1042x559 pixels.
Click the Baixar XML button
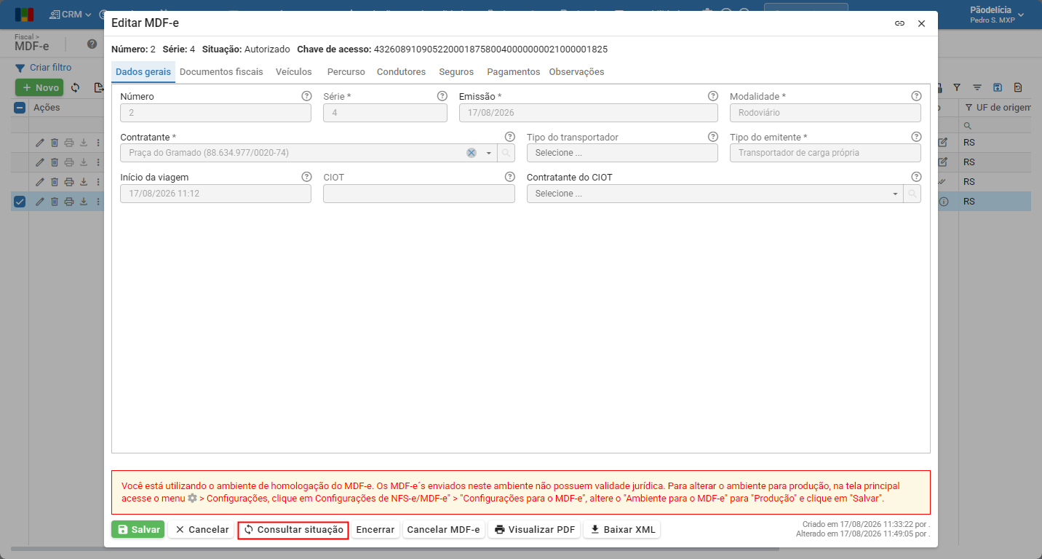622,530
